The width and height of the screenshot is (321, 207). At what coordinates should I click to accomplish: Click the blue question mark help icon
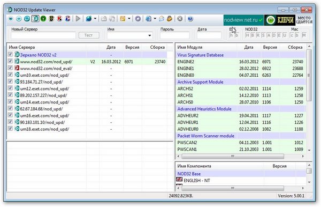point(190,19)
